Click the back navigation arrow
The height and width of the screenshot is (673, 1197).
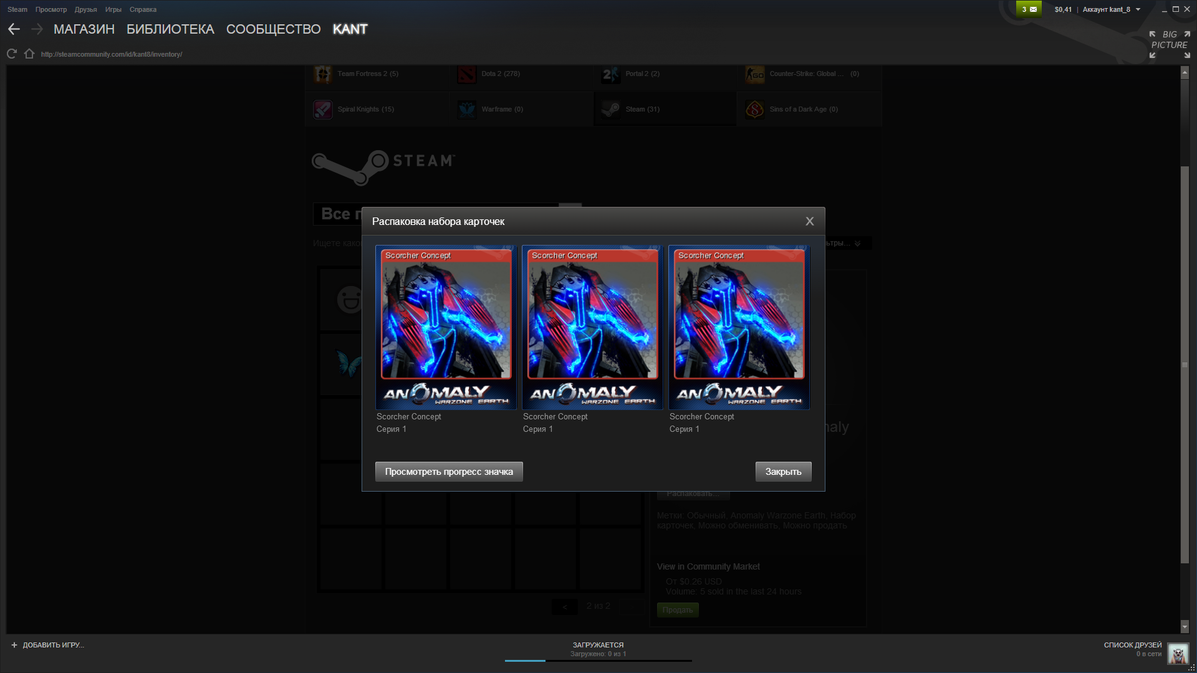pyautogui.click(x=14, y=29)
